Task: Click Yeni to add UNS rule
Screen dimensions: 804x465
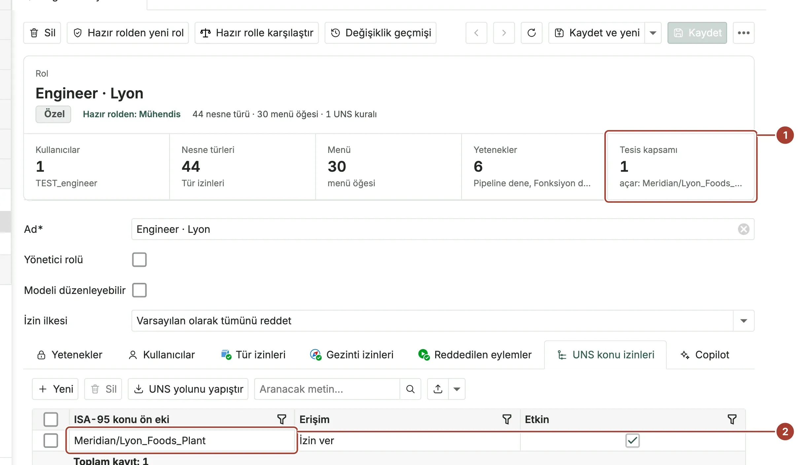Action: click(55, 389)
